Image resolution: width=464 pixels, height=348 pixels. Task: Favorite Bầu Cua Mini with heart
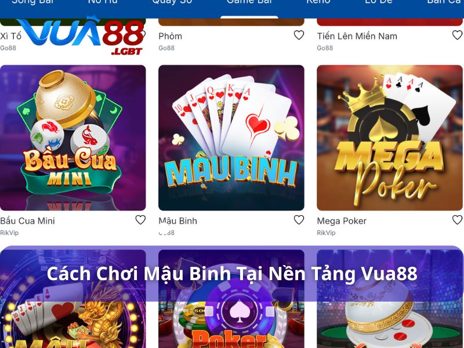[x=140, y=220]
